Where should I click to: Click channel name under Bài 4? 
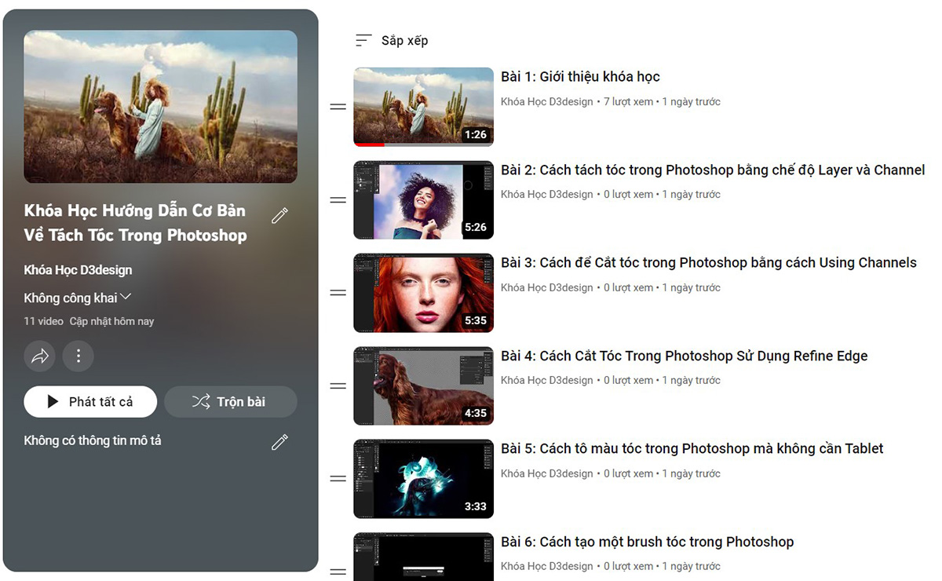pos(547,381)
